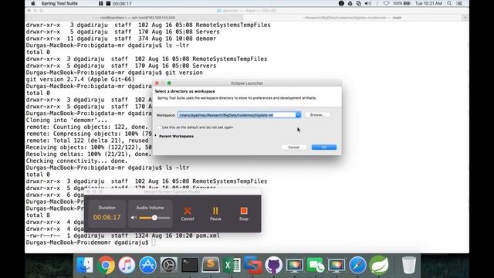Cancel the screen recording
This screenshot has height=278, width=494.
pyautogui.click(x=188, y=214)
